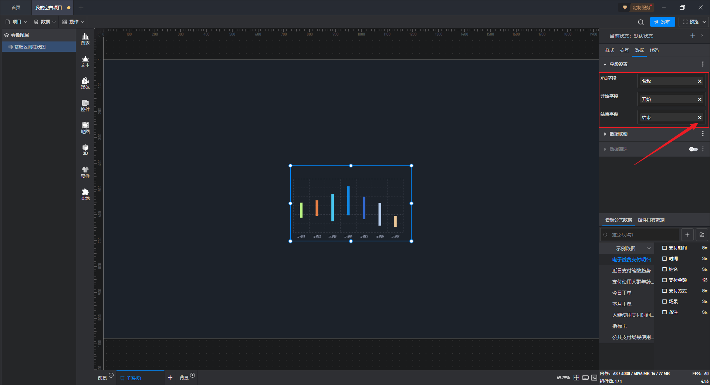
Task: Click the 预览 preview button
Action: (x=691, y=22)
